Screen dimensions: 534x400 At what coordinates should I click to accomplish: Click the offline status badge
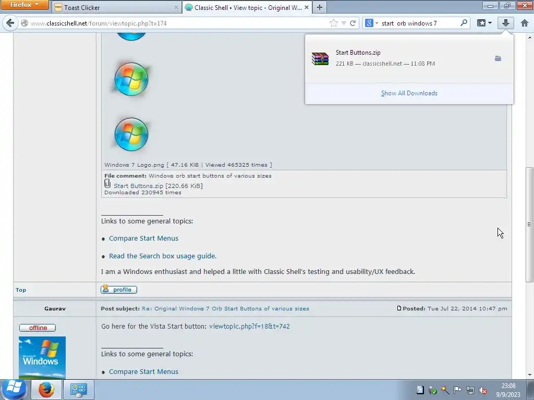(38, 328)
